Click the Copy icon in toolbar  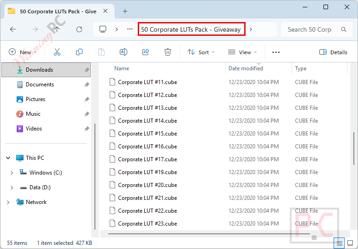coord(79,52)
